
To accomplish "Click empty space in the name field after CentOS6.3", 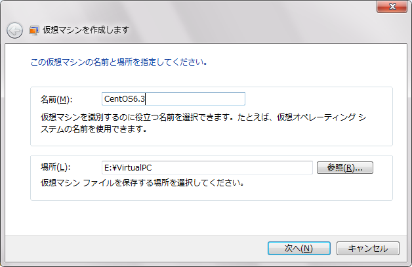I will click(x=194, y=99).
